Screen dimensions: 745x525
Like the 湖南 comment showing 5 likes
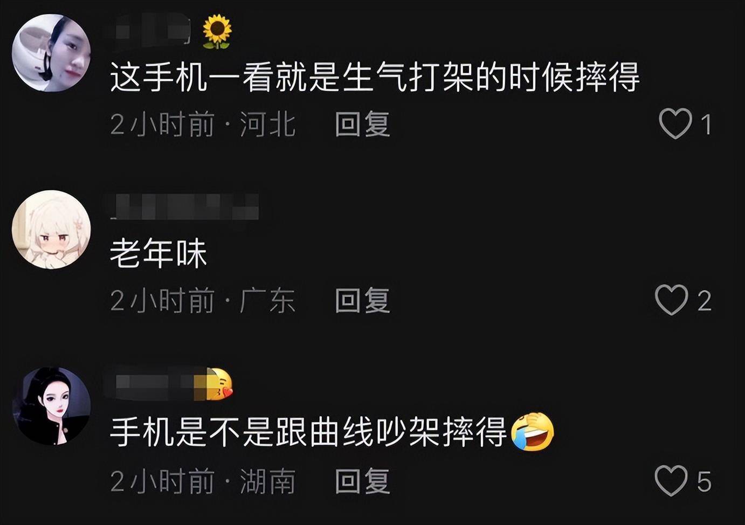(x=671, y=481)
